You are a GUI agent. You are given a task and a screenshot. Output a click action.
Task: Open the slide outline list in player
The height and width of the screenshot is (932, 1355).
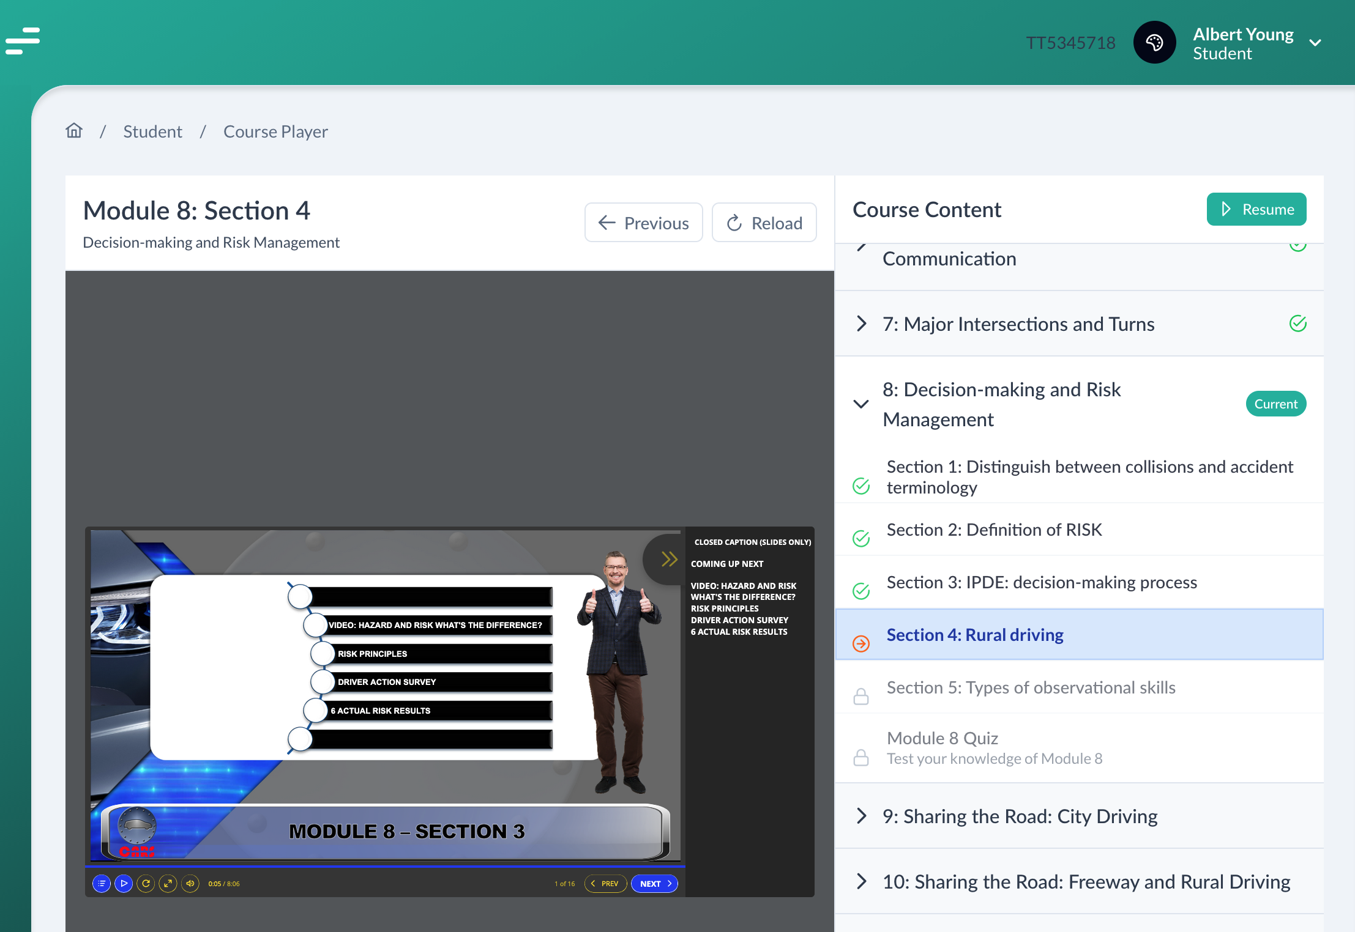point(102,883)
